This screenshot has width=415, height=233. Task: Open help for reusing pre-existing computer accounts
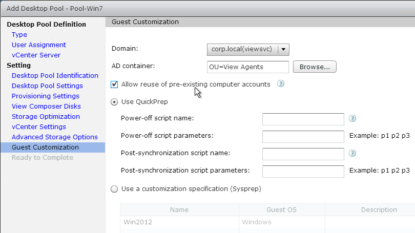coord(281,84)
